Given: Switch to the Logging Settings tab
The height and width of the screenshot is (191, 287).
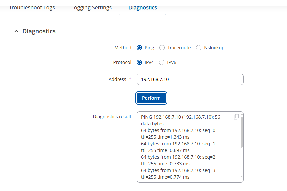Looking at the screenshot, I should (91, 8).
